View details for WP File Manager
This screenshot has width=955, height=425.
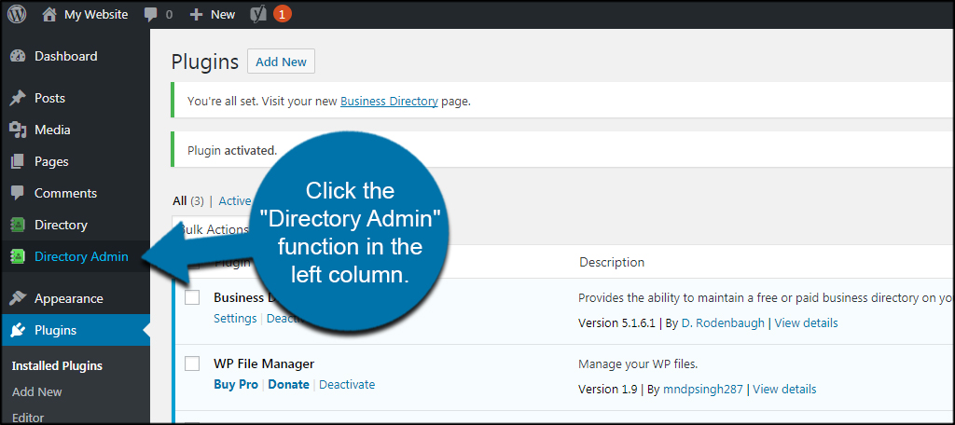784,389
